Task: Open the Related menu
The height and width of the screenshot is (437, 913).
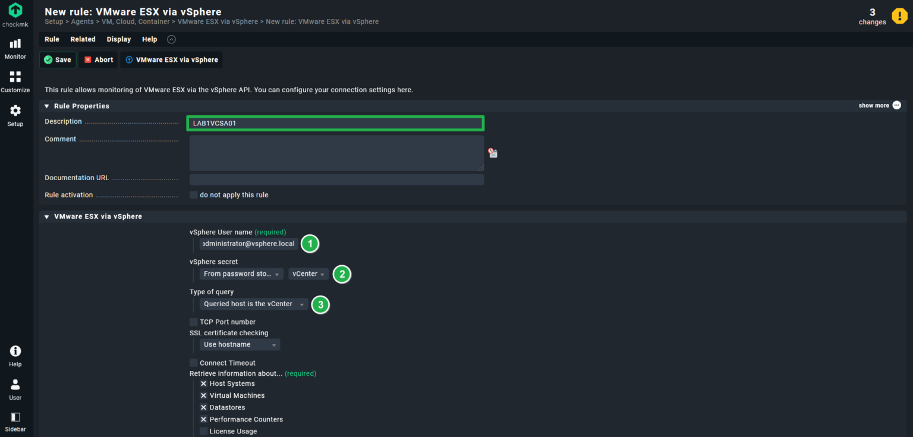Action: [x=83, y=39]
